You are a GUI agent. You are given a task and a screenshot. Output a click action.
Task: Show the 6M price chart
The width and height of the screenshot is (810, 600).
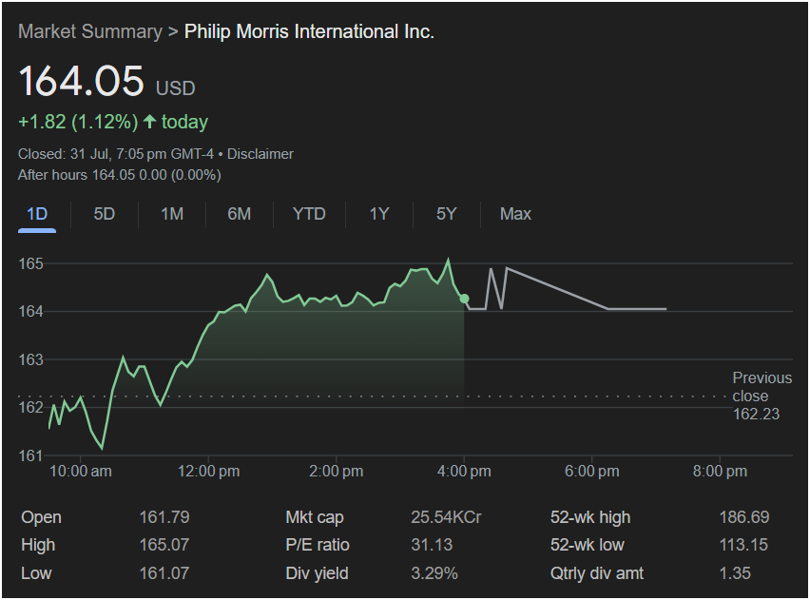click(x=240, y=214)
